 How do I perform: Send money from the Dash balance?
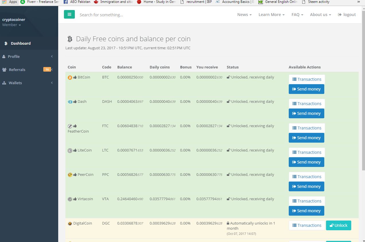click(x=307, y=113)
